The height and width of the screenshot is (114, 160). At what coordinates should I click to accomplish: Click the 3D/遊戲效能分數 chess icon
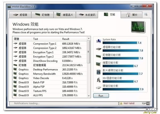(x=98, y=79)
